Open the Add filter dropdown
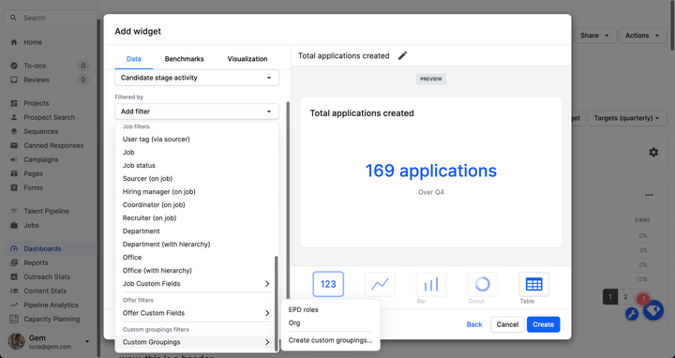This screenshot has height=358, width=675. [x=197, y=112]
